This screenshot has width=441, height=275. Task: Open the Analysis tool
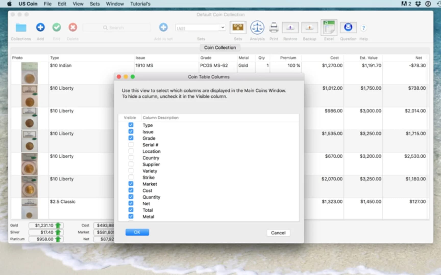257,28
